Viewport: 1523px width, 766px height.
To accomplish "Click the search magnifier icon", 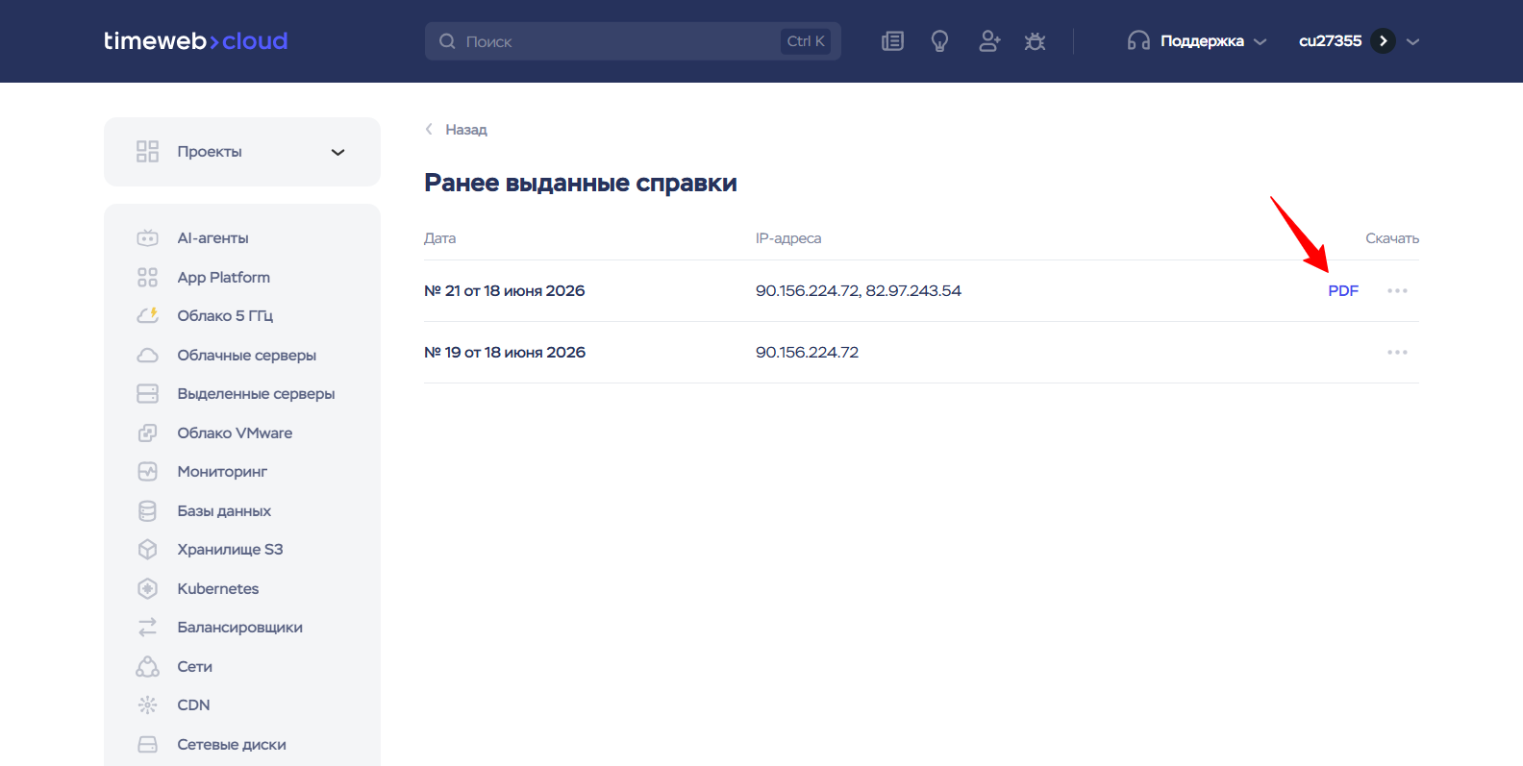I will tap(447, 41).
